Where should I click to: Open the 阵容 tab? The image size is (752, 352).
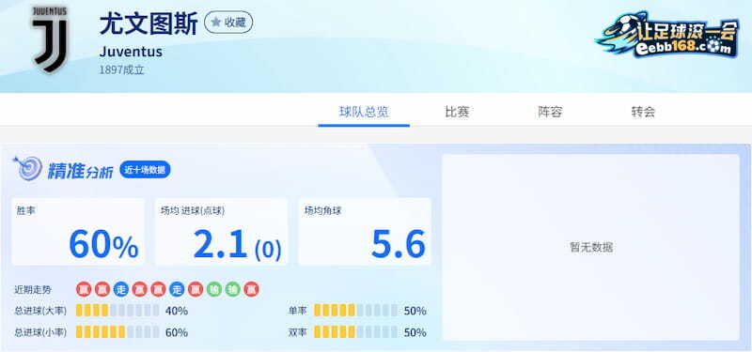[x=550, y=112]
